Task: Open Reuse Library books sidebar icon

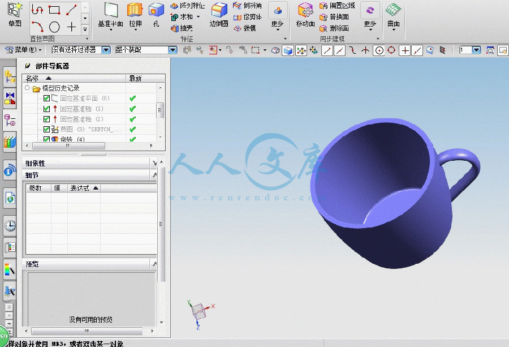Action: 10,142
